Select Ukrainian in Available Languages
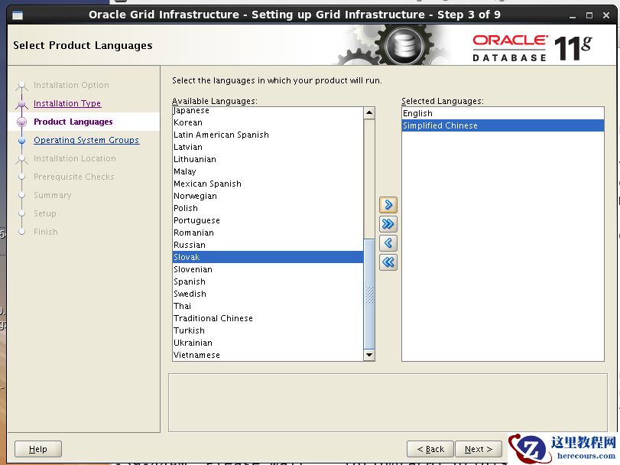 click(268, 343)
